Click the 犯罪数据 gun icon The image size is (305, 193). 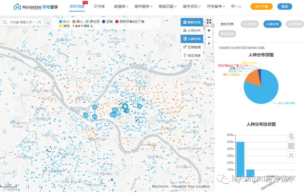pos(185,47)
